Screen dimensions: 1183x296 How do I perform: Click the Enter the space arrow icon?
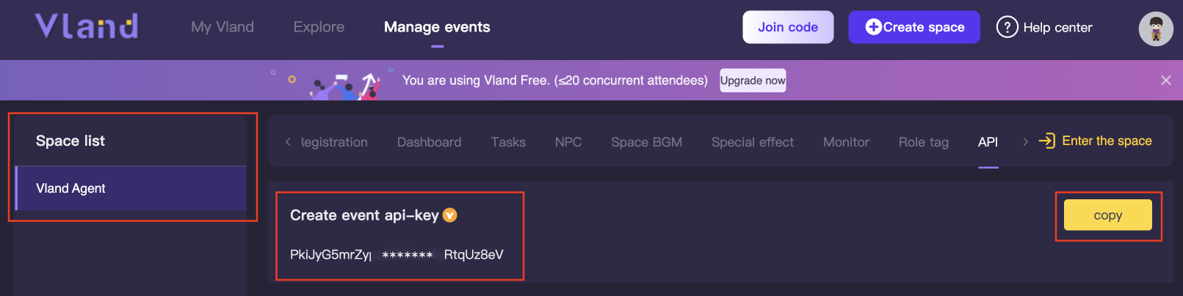tap(1046, 141)
